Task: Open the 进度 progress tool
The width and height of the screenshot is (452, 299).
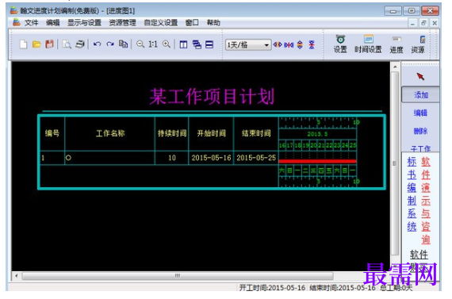Action: pyautogui.click(x=396, y=45)
